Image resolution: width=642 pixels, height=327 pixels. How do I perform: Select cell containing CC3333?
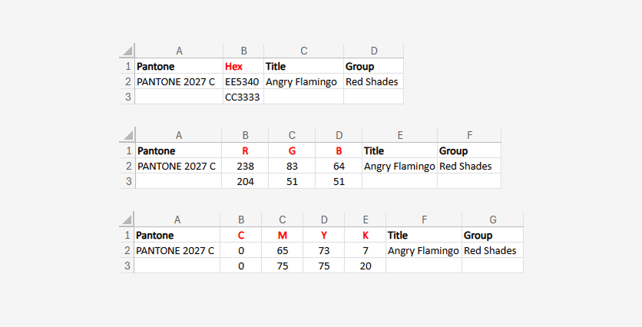pyautogui.click(x=243, y=97)
